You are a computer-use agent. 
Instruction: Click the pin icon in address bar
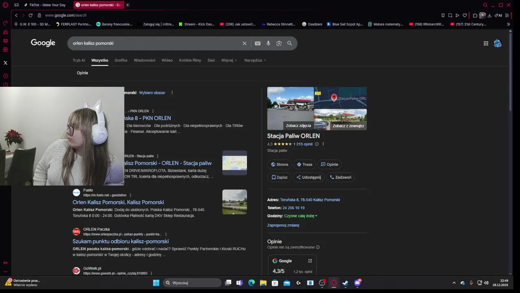click(x=443, y=15)
